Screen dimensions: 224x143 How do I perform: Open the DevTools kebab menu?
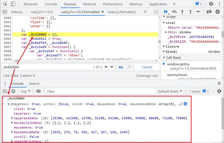tap(219, 4)
